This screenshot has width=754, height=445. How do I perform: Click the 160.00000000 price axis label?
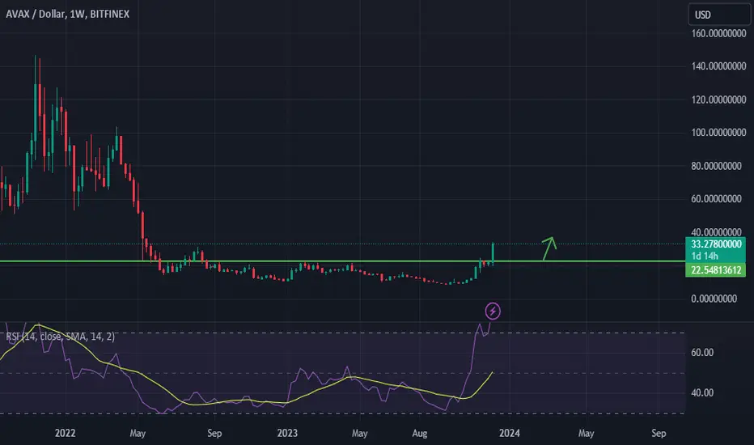pyautogui.click(x=719, y=33)
